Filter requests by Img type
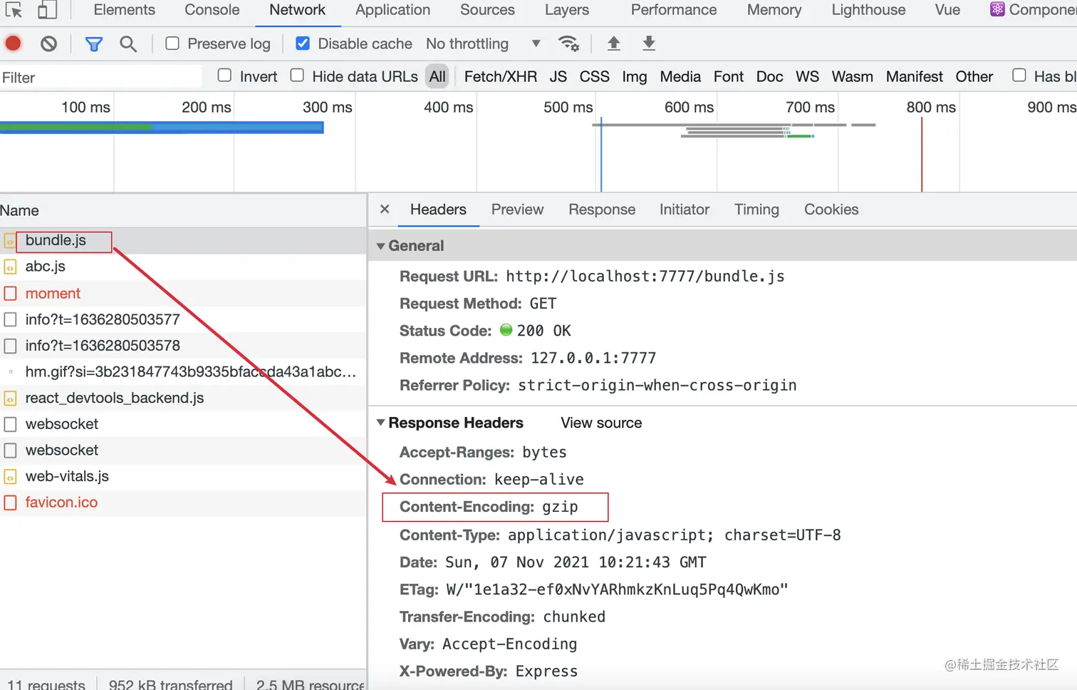 [635, 76]
